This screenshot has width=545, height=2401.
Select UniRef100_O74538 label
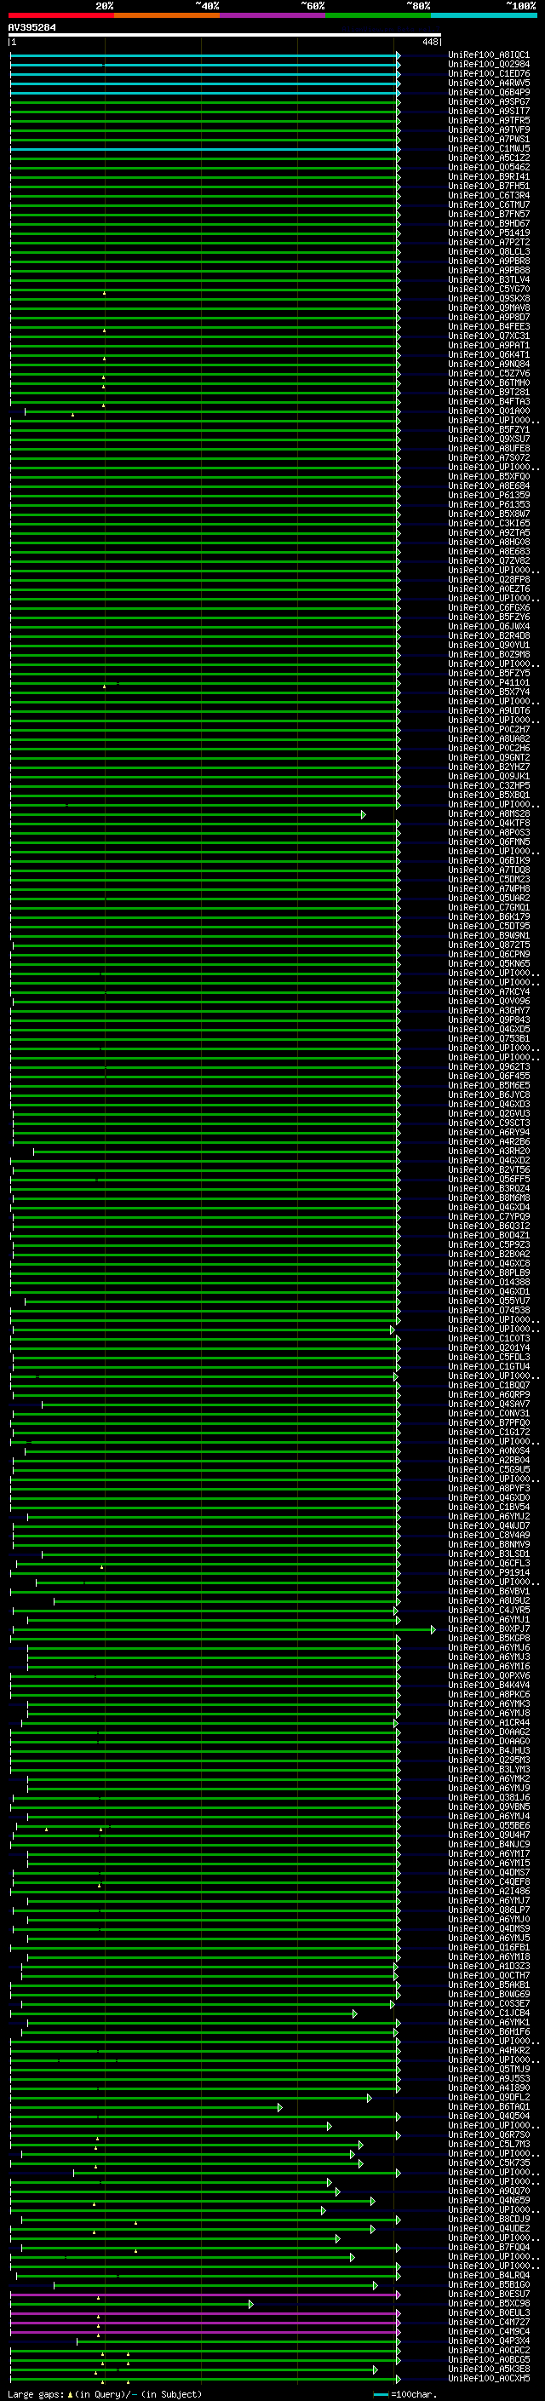click(x=488, y=1311)
